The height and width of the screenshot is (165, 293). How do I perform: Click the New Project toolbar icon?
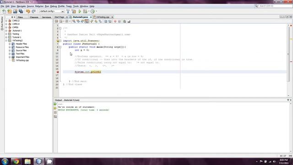[10, 11]
